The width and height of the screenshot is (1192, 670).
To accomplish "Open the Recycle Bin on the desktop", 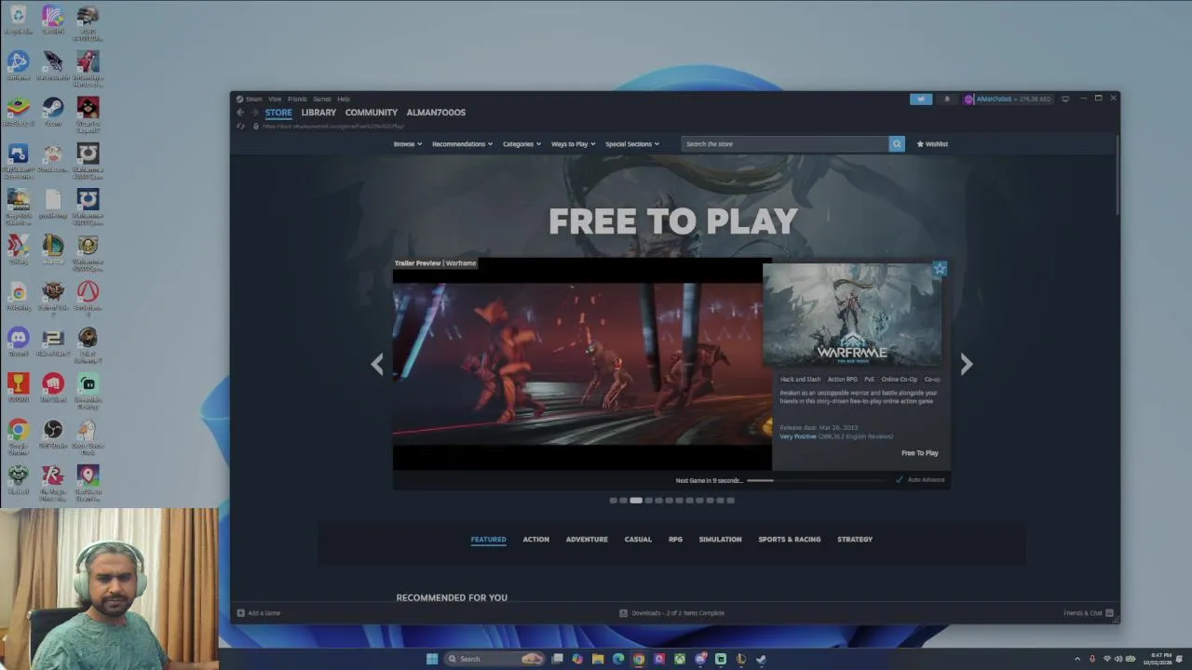I will point(18,20).
